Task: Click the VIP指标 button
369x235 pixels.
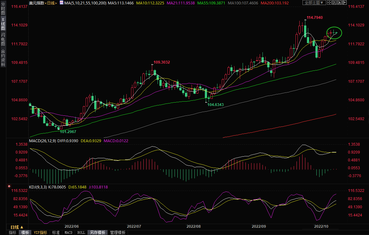Action: click(x=41, y=232)
